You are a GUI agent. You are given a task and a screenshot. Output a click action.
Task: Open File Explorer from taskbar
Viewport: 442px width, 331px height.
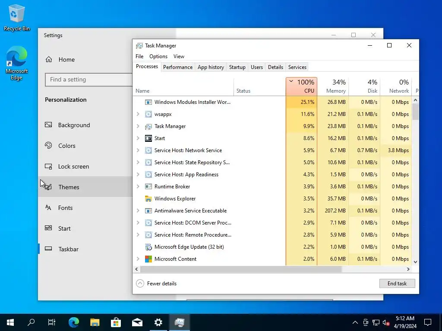(95, 322)
